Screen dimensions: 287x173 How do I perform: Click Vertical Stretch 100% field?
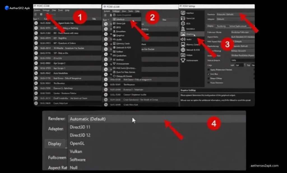point(242,60)
